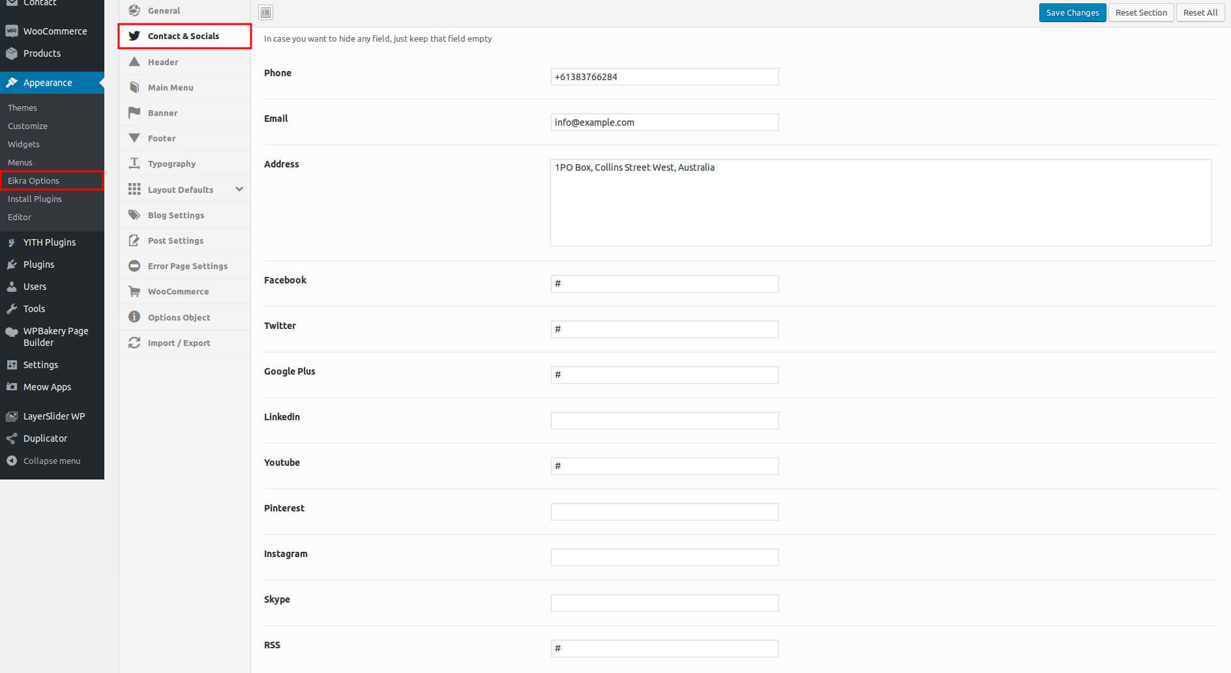Click inside the Address text area
Image resolution: width=1231 pixels, height=673 pixels.
click(881, 203)
